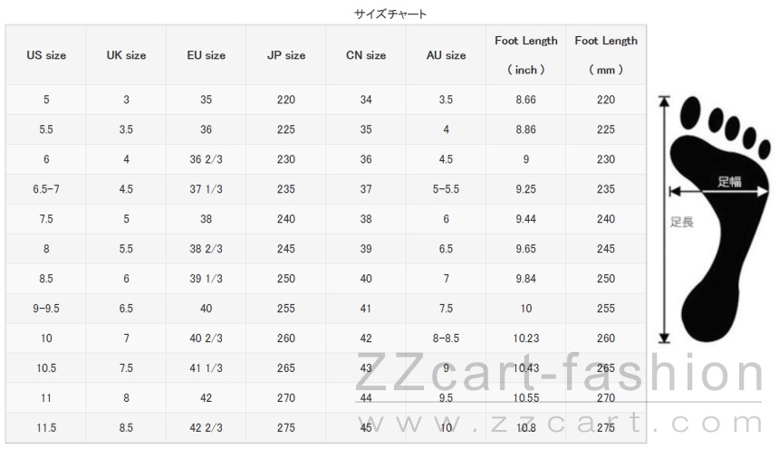Click the 足幅 foot width label

click(x=729, y=182)
